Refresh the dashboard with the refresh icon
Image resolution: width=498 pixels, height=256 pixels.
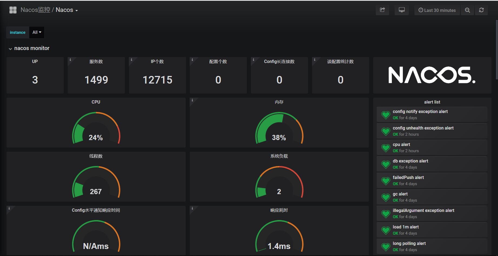point(481,10)
